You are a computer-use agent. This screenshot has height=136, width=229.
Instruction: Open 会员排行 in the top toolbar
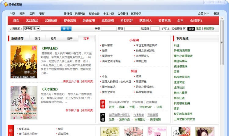123,14
